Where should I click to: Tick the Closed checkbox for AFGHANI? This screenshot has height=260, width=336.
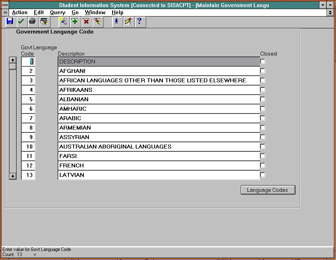[x=263, y=71]
